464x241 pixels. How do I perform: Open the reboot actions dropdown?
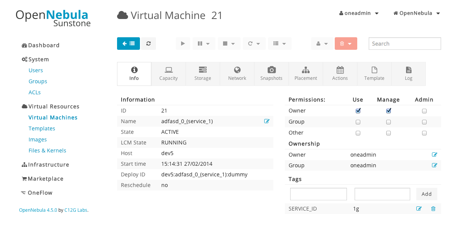(254, 43)
